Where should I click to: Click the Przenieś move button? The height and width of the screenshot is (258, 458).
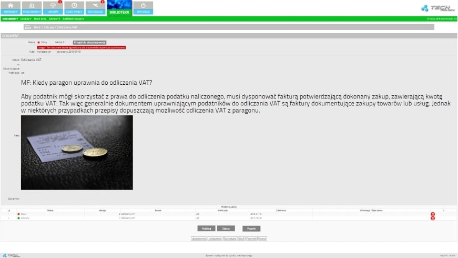pyautogui.click(x=251, y=239)
